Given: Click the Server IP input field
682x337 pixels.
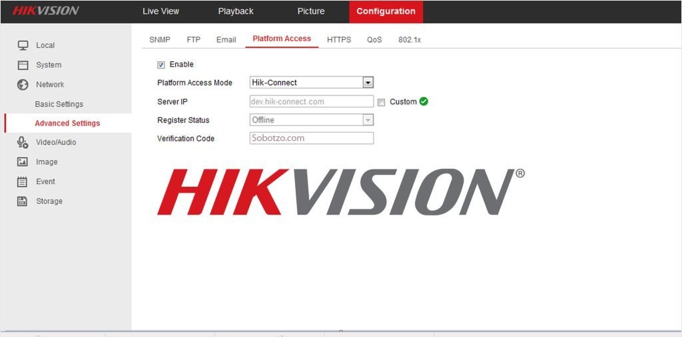Looking at the screenshot, I should [312, 102].
